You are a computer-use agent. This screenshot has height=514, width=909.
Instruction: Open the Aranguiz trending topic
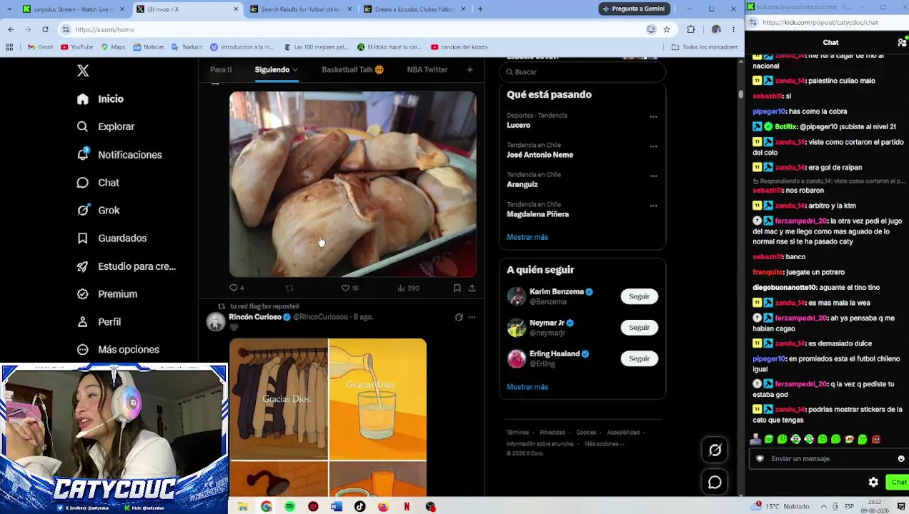coord(522,184)
